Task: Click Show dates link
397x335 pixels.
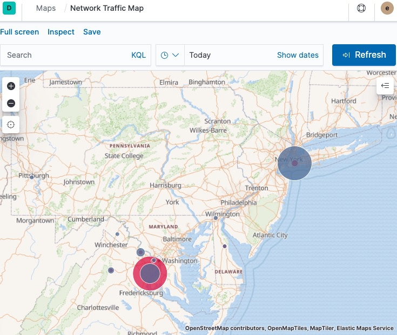Action: pos(298,55)
